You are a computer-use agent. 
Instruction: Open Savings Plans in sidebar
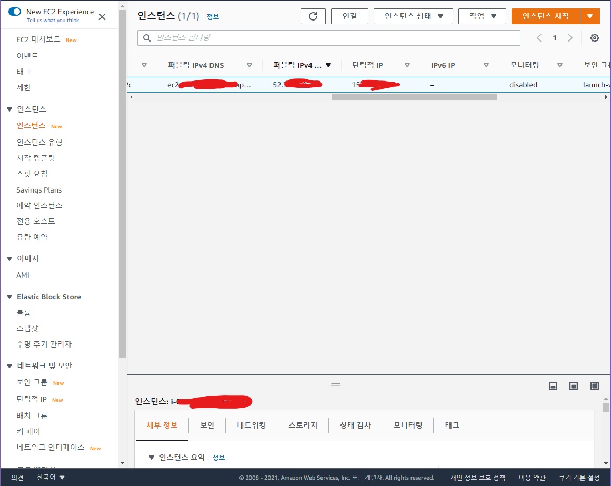[x=39, y=190]
